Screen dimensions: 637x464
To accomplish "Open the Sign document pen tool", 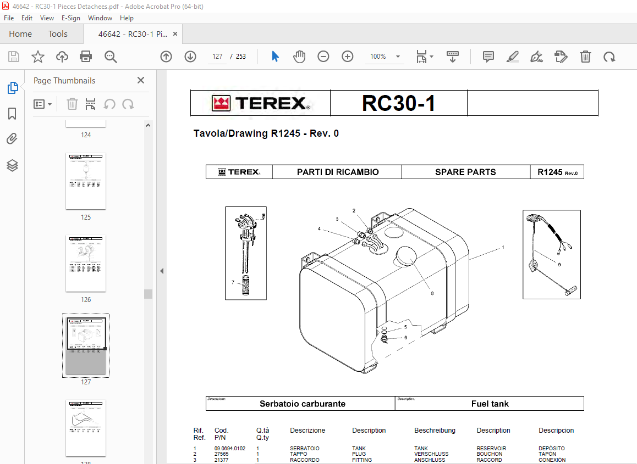I will point(537,57).
